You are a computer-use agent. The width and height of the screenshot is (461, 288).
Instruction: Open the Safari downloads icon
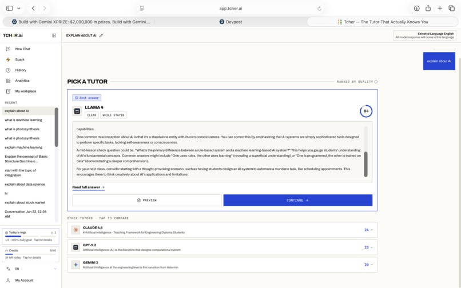pos(416,8)
